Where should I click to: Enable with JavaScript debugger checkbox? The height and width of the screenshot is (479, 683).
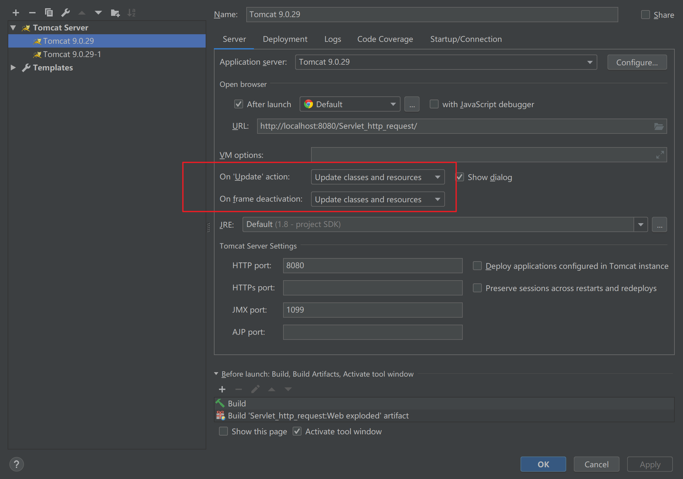pos(434,104)
